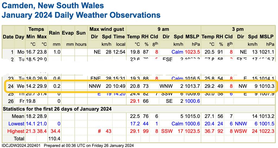Click 'We' day label in row 24
The height and width of the screenshot is (148, 278).
21,86
